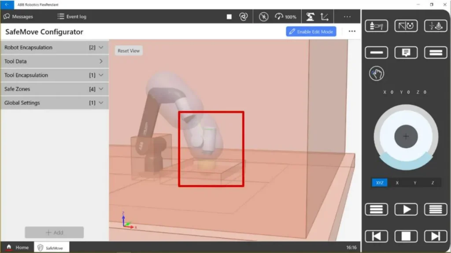Click the spiral run-mode icon in top bar
The image size is (451, 253).
point(243,17)
